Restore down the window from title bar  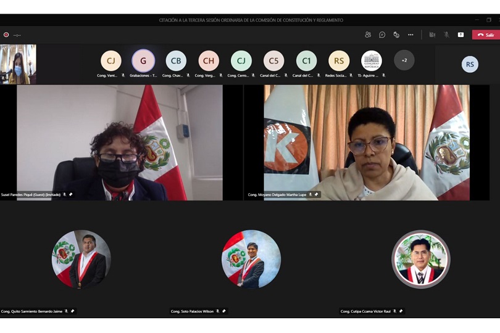click(488, 20)
